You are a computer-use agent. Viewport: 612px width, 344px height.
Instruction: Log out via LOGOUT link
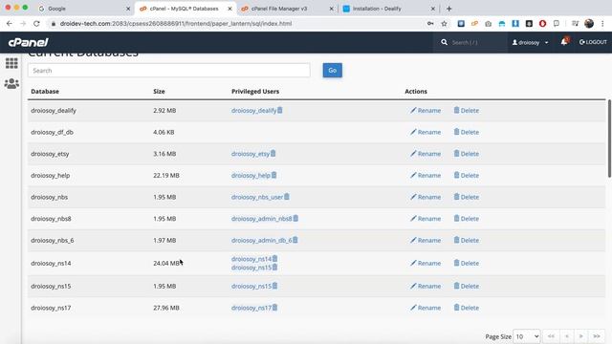coord(593,42)
